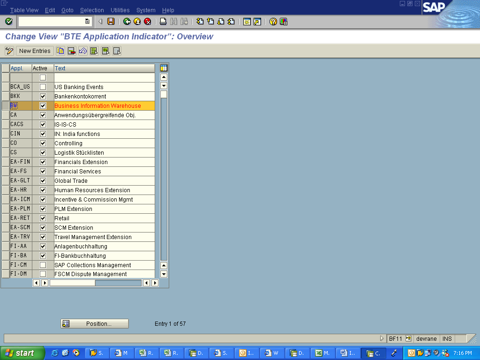
Task: Click the green checkmark Enter icon
Action: coord(9,22)
